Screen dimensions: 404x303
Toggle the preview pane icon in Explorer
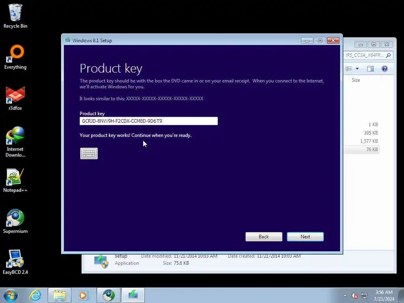[370, 69]
